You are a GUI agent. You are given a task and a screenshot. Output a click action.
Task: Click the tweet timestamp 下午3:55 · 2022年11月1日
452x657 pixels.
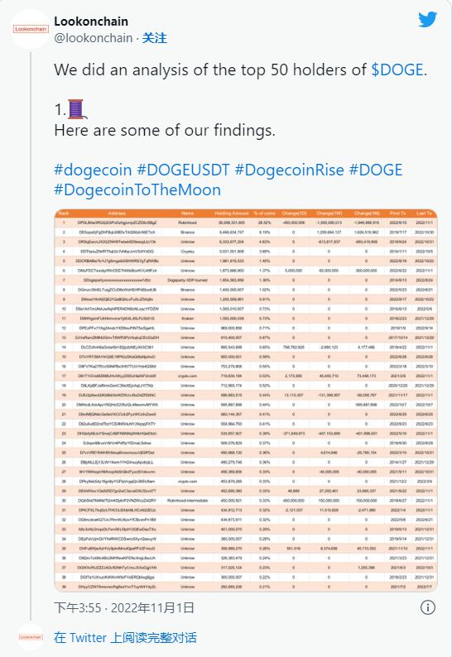point(124,607)
